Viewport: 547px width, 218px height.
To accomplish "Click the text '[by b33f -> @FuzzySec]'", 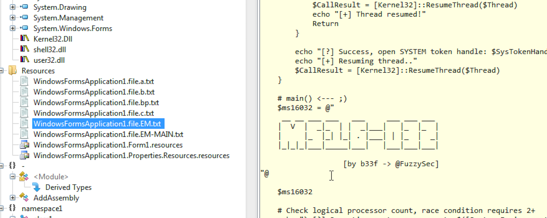I will [x=391, y=164].
